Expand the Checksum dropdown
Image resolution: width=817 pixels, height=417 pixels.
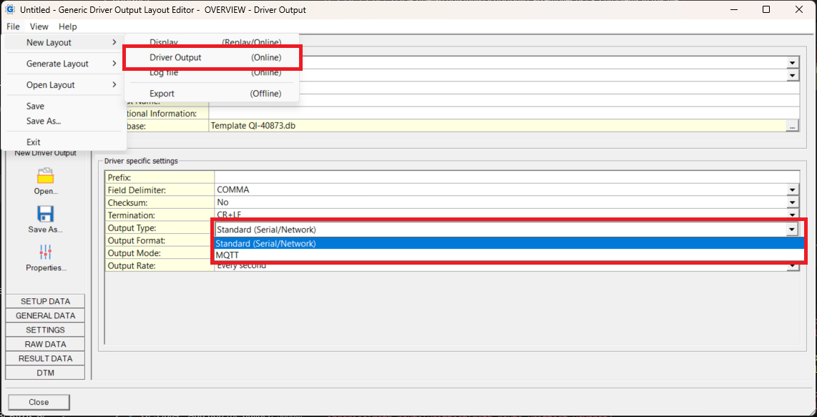(792, 202)
